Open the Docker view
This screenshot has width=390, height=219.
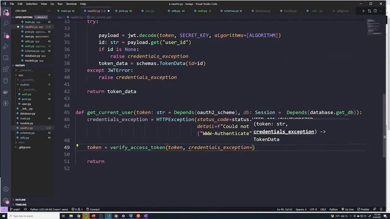(x=5, y=92)
